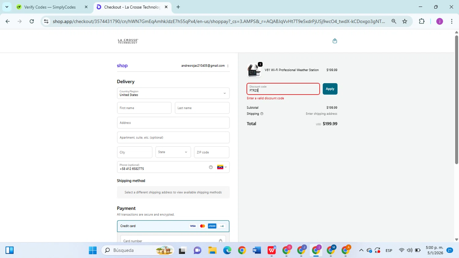This screenshot has width=459, height=258.
Task: Click the Búsqueda taskbar search box
Action: tap(138, 250)
